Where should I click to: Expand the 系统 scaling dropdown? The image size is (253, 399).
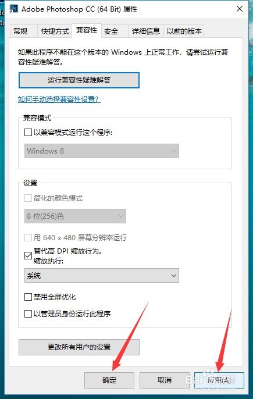(x=102, y=275)
